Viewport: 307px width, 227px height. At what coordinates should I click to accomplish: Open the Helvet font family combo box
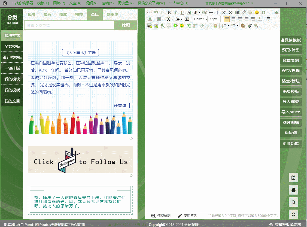[200, 19]
